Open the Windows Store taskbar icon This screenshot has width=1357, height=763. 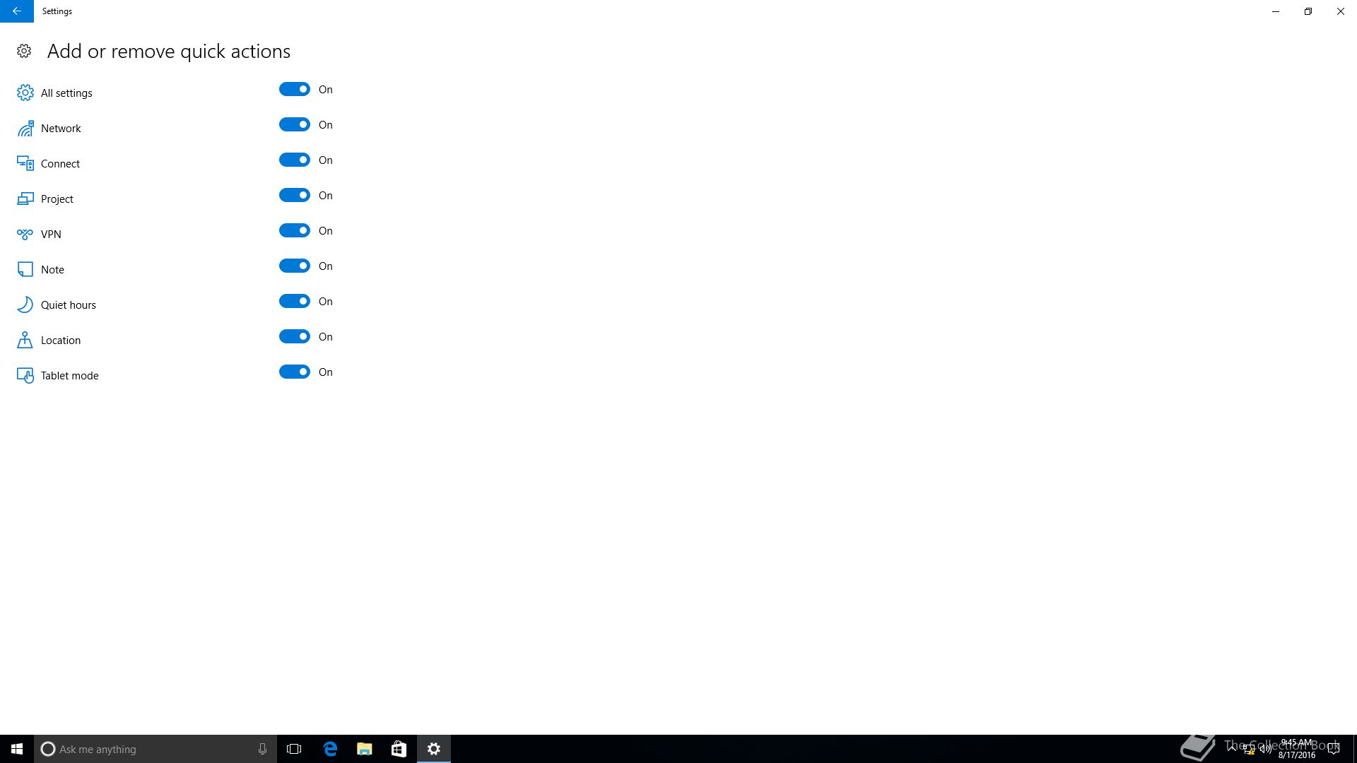coord(399,749)
